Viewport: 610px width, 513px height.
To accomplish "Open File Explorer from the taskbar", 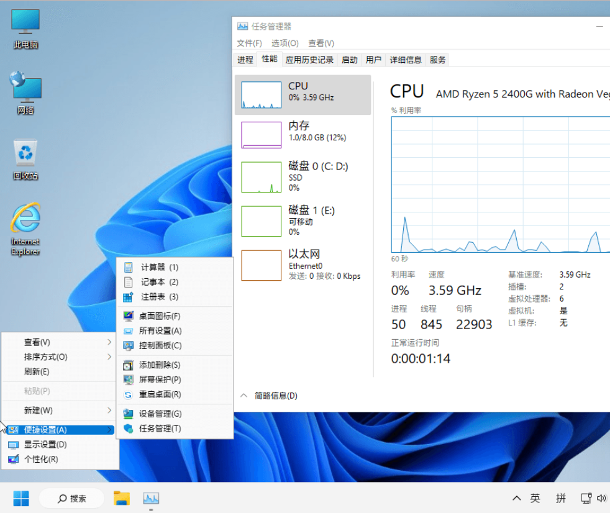I will pos(121,498).
